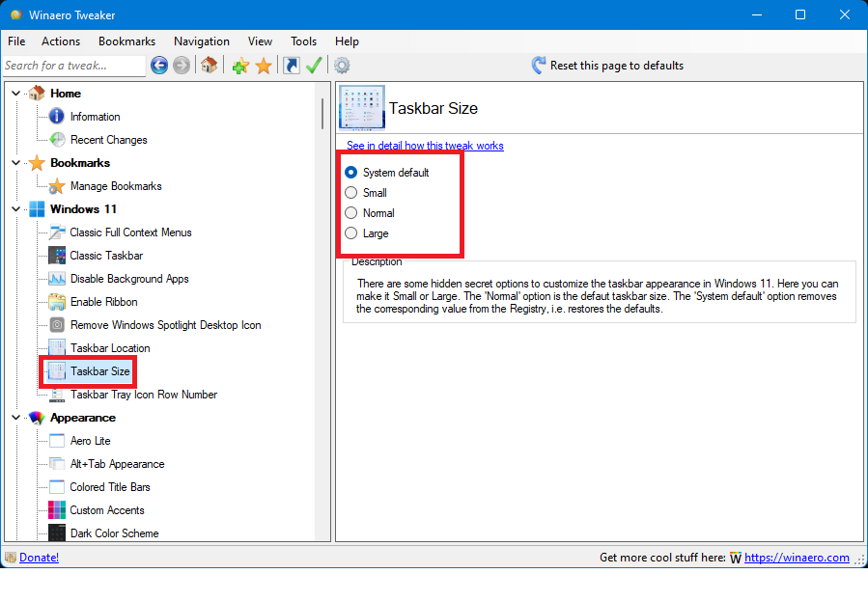Select the Alt+Tab Appearance tree item
The image size is (868, 601).
[118, 464]
